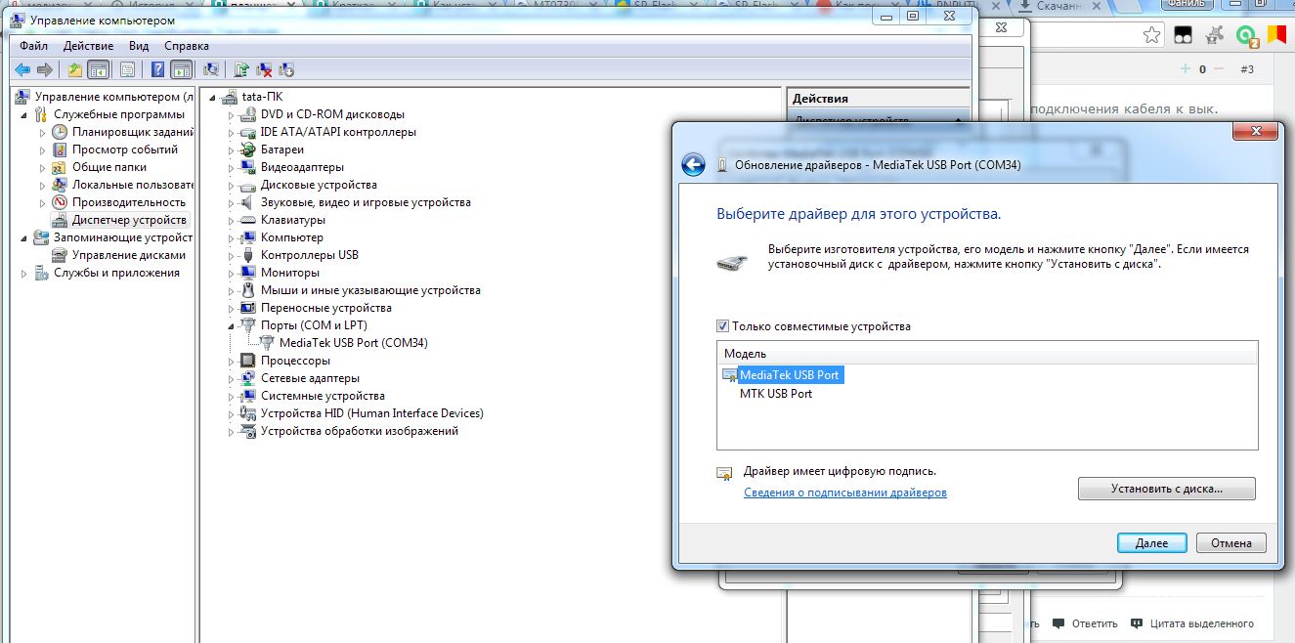The height and width of the screenshot is (643, 1295).
Task: Select 'MTK USB Port' in model list
Action: click(x=776, y=394)
